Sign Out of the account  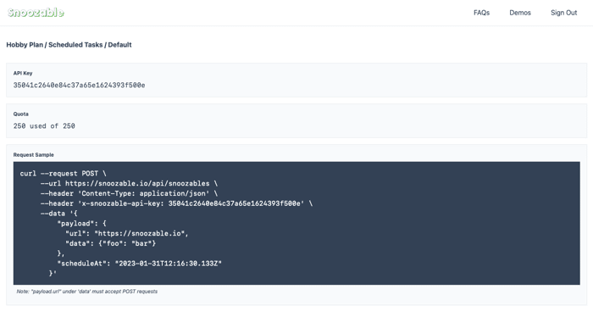pyautogui.click(x=563, y=13)
